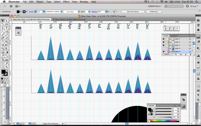The image size is (201, 126).
Task: Delete selected layer with trash icon
Action: (x=190, y=54)
